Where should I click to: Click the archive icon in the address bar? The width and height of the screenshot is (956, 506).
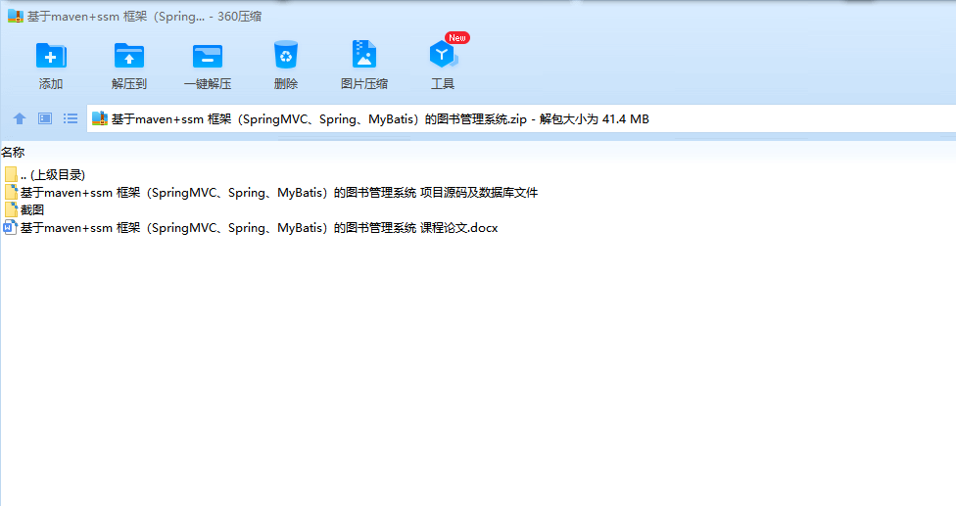click(100, 118)
